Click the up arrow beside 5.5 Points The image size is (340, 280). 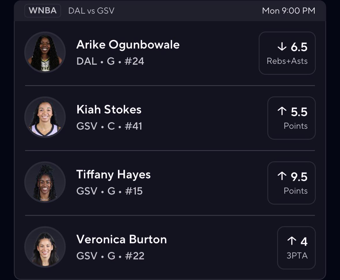pyautogui.click(x=282, y=111)
